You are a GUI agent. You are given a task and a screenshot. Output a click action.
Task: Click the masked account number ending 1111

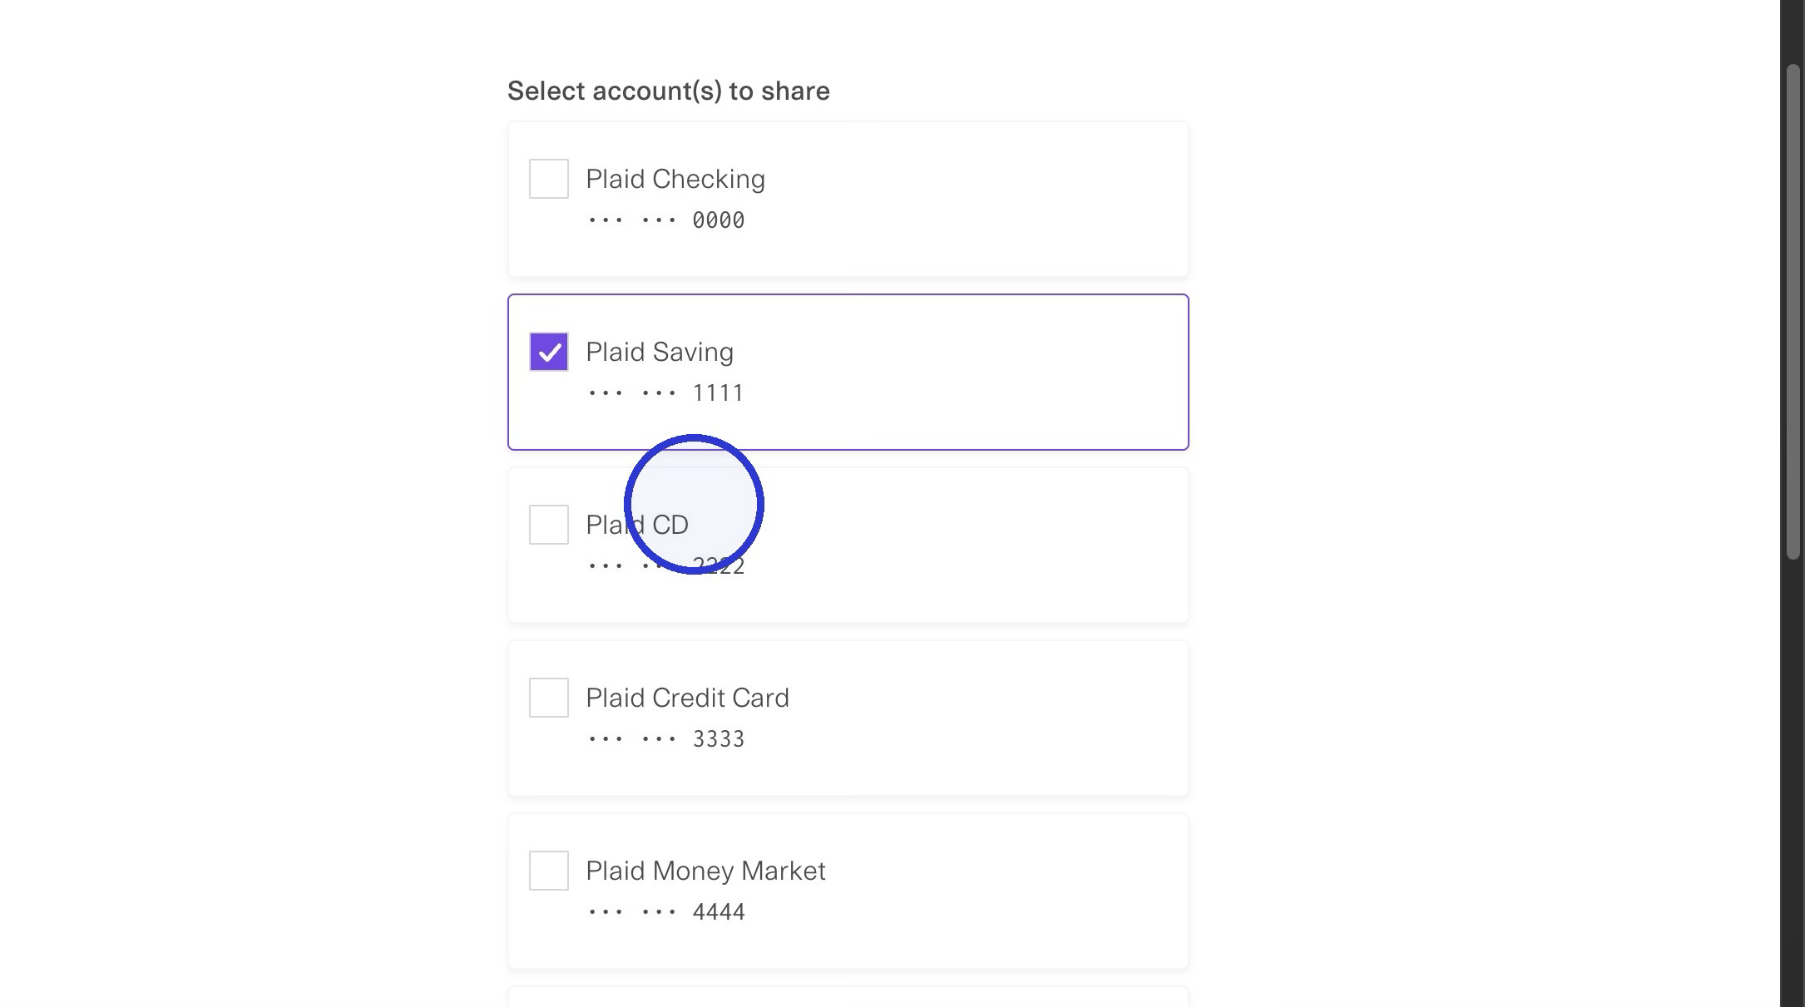pyautogui.click(x=666, y=393)
